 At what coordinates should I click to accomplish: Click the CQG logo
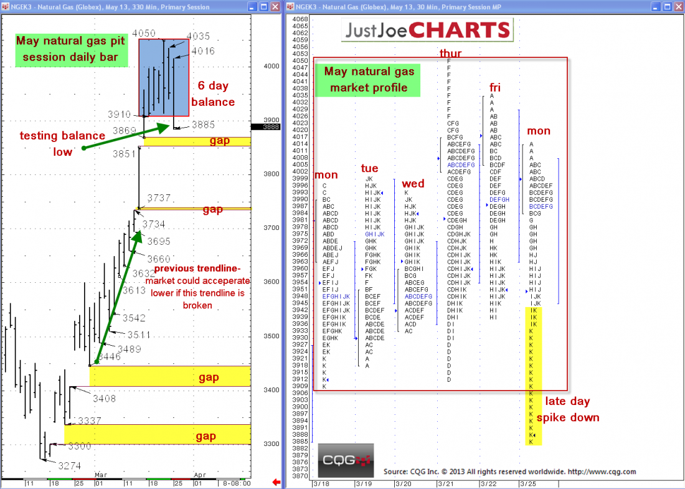click(x=346, y=460)
